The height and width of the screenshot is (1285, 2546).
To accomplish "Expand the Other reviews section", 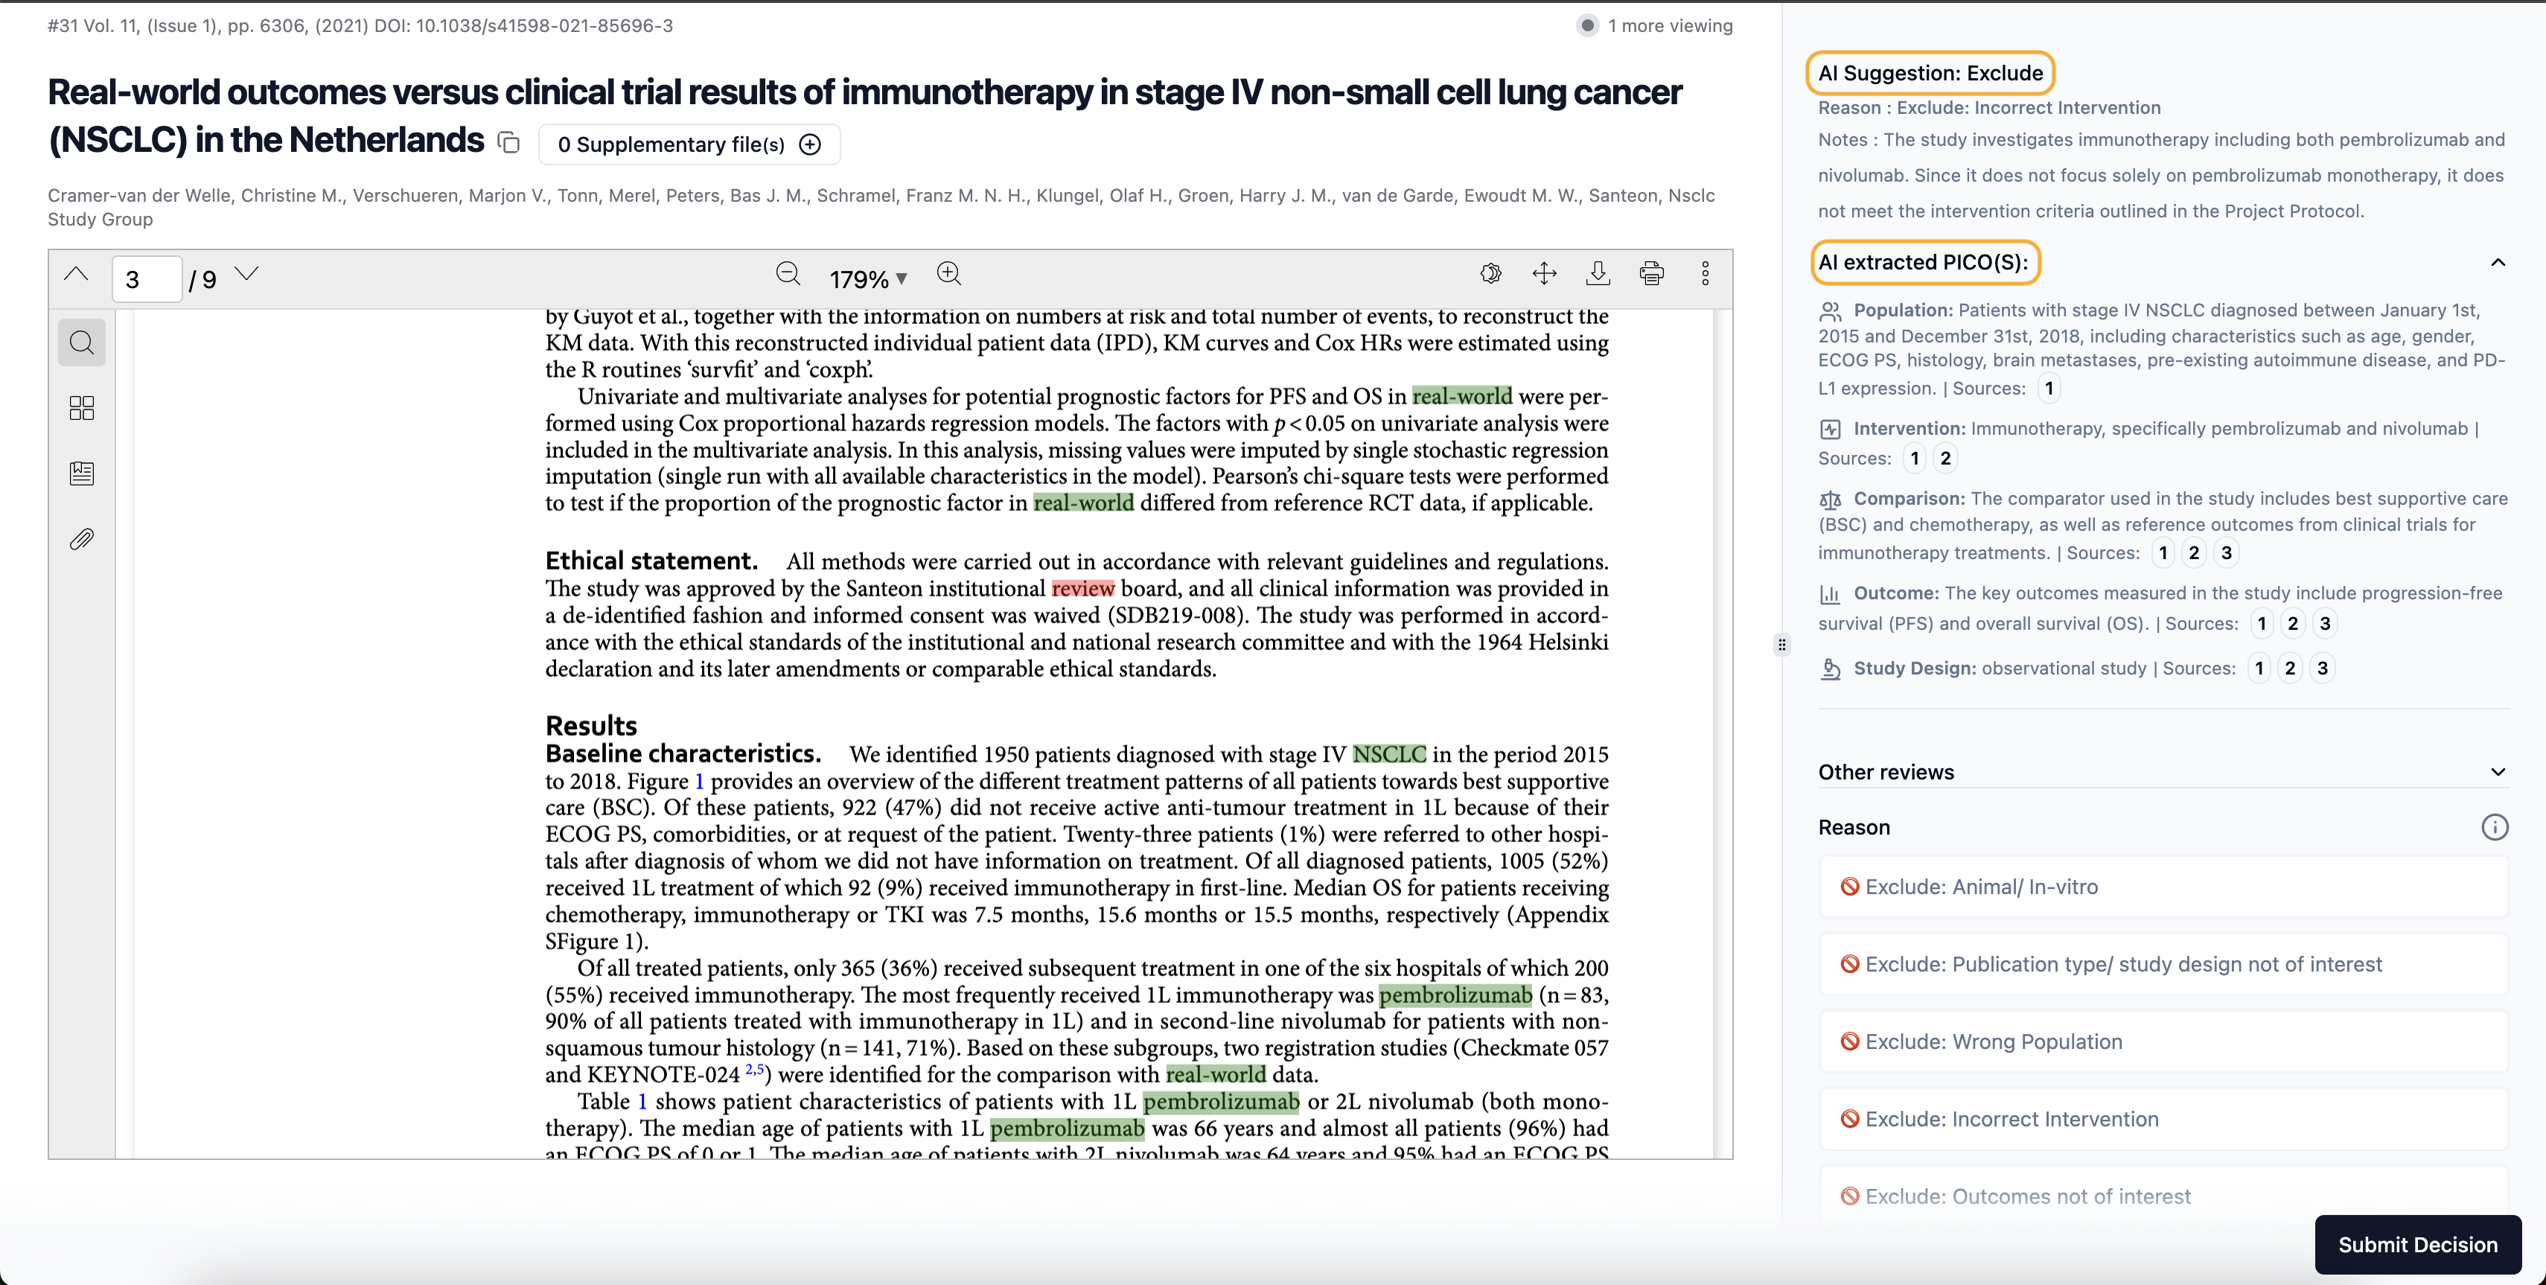I will (2498, 772).
